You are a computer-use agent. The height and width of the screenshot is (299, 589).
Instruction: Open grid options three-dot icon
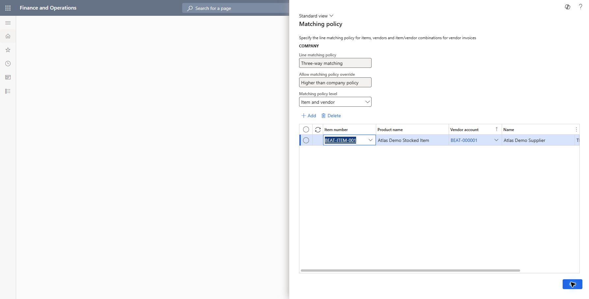tap(576, 129)
